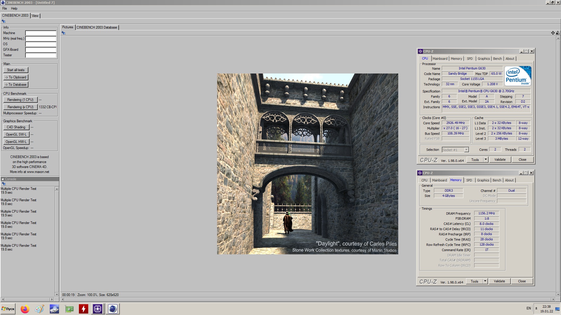The image size is (561, 315).
Task: Open the Paint palette icon in taskbar
Action: pyautogui.click(x=39, y=309)
